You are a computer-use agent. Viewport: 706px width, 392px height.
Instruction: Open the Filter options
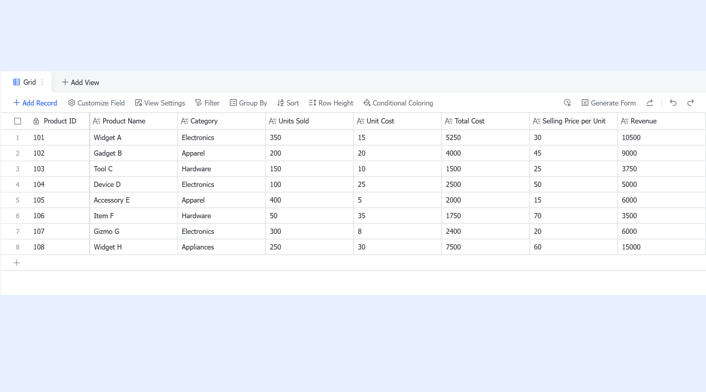click(207, 103)
